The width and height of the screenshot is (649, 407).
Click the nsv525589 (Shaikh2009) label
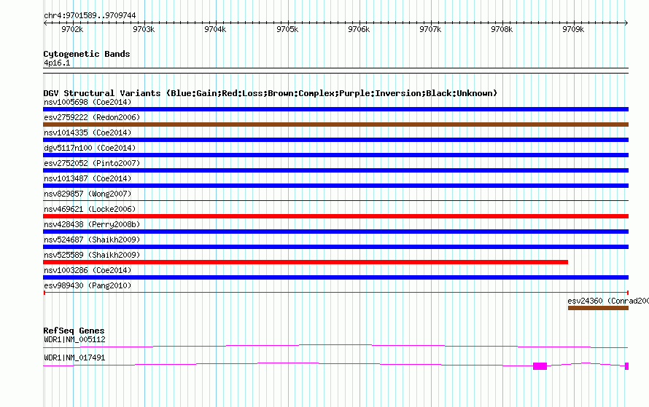tap(92, 255)
